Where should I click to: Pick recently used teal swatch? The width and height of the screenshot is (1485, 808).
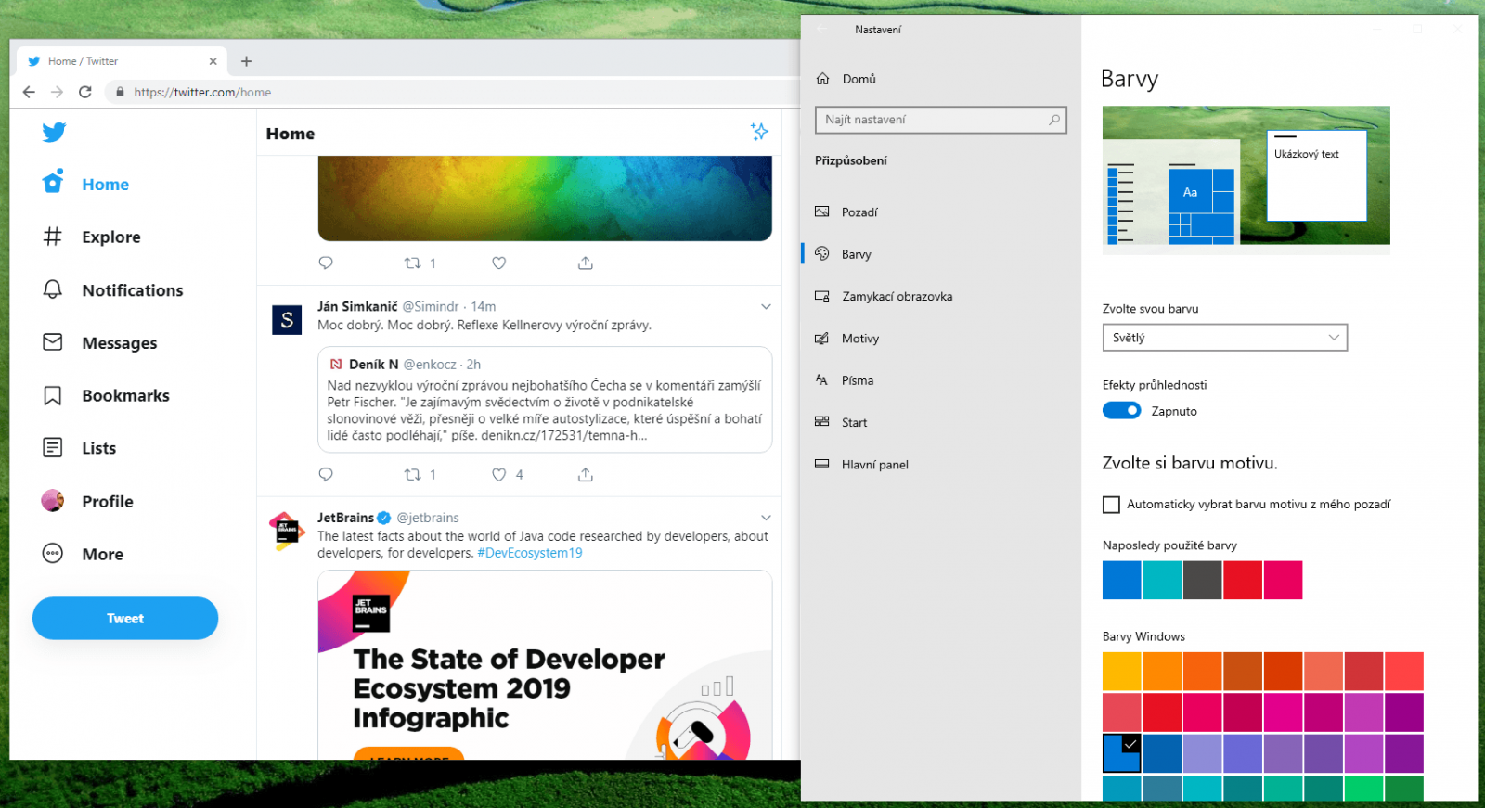click(1162, 580)
